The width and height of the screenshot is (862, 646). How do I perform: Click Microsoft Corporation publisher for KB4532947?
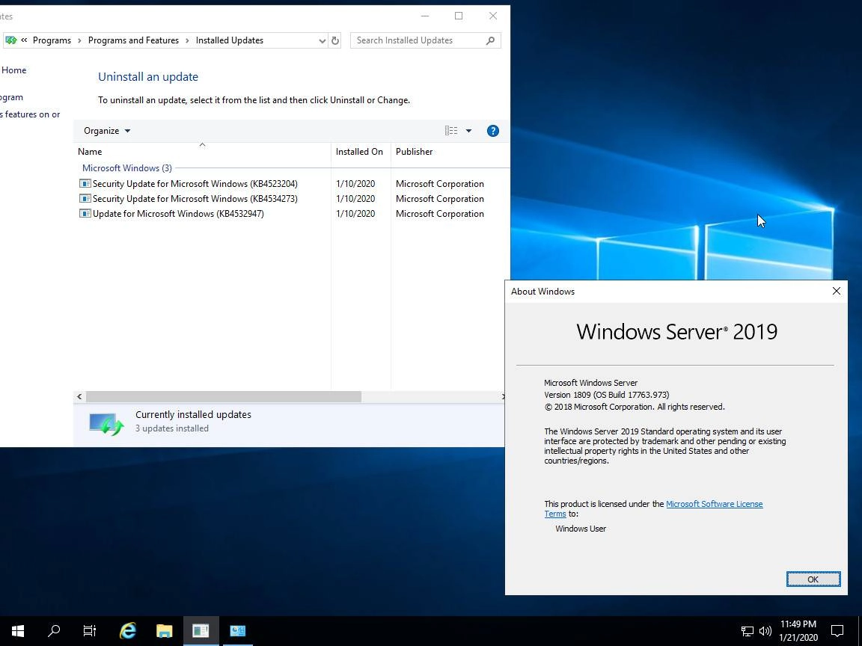point(440,214)
